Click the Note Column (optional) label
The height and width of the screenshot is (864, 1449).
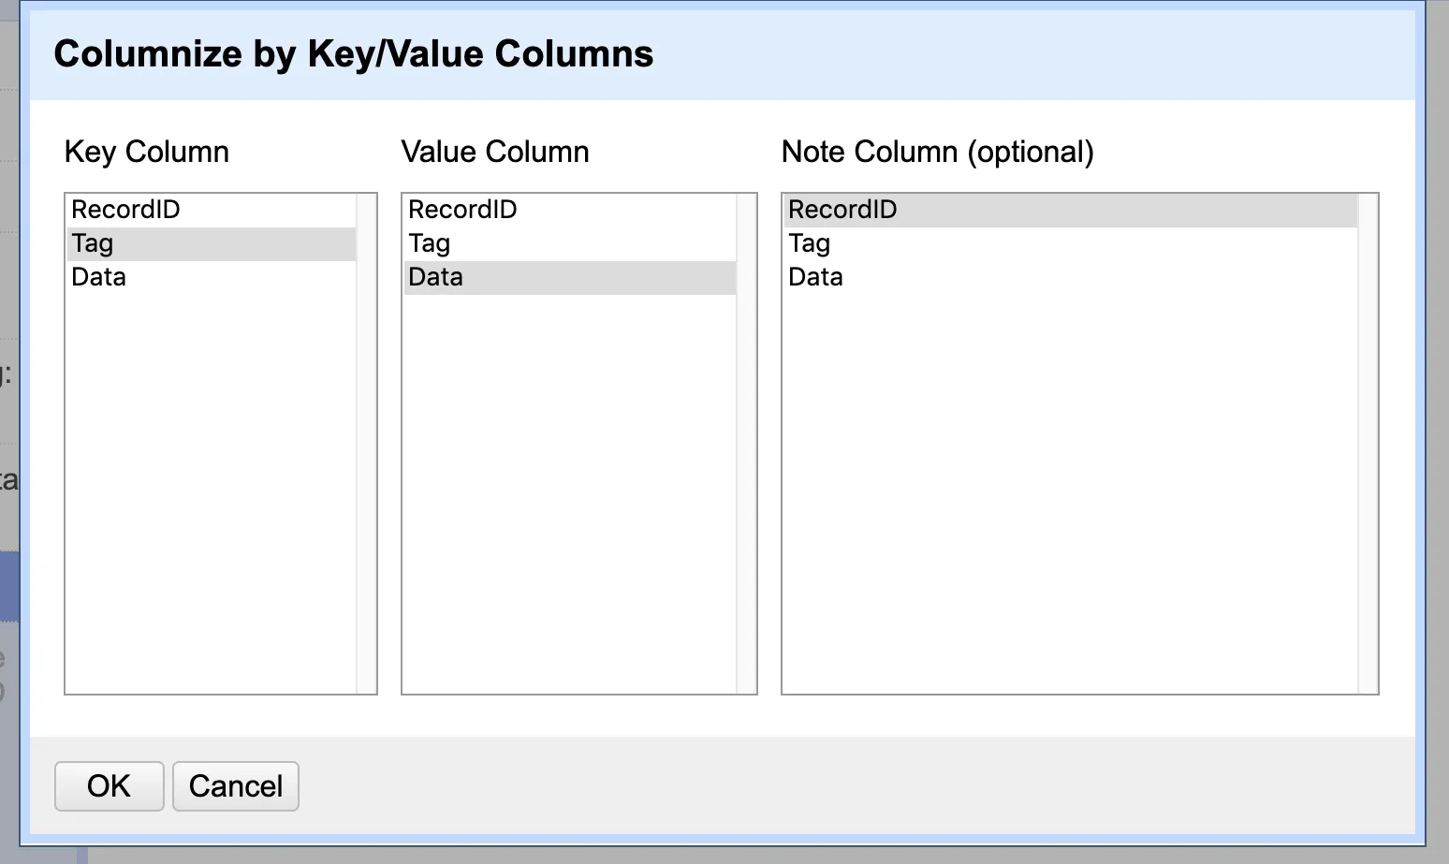[x=937, y=152]
